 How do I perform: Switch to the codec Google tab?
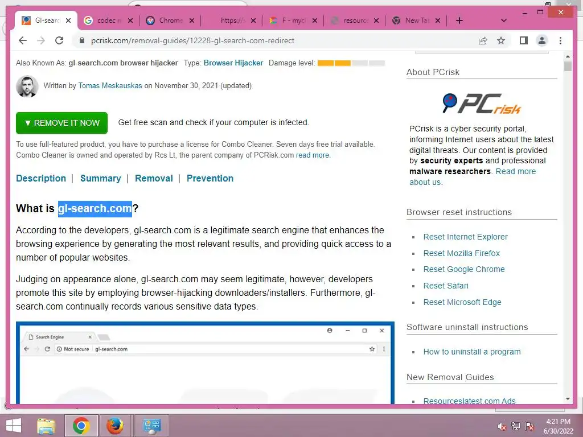108,20
